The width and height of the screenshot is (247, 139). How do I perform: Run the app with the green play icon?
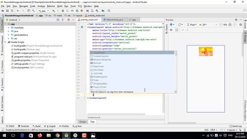[x=54, y=11]
